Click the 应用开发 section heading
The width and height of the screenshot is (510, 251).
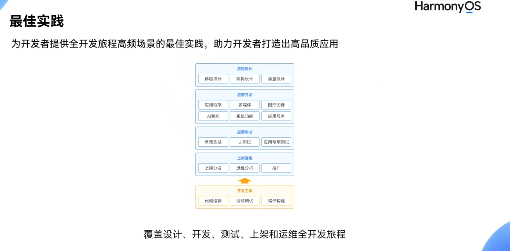(x=245, y=95)
